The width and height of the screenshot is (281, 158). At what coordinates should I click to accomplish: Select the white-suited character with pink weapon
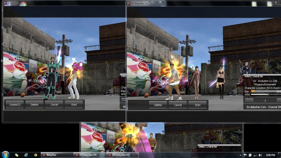pyautogui.click(x=74, y=81)
